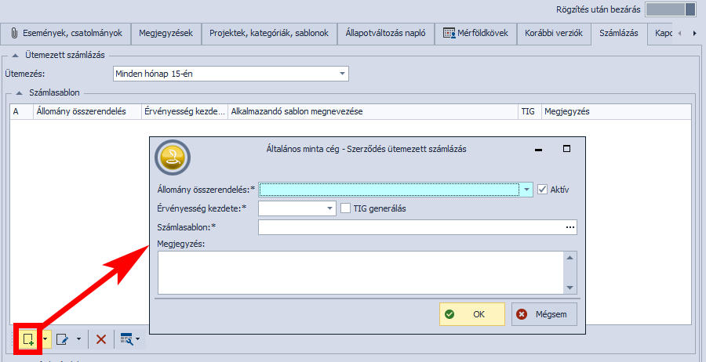The width and height of the screenshot is (706, 362).
Task: Switch to the Megjegyzések tab
Action: [166, 34]
